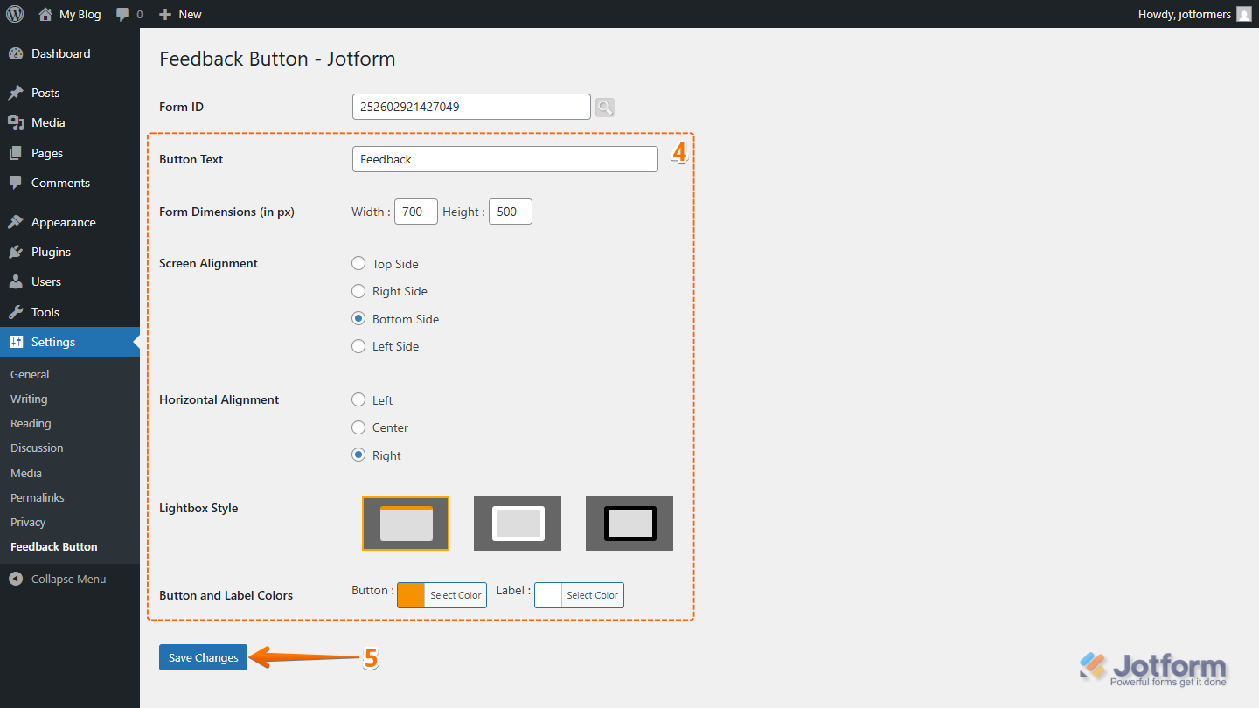Select Top Side screen alignment
Image resolution: width=1259 pixels, height=708 pixels.
pos(358,263)
